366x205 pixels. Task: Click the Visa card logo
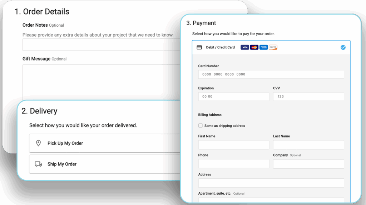[x=245, y=47]
